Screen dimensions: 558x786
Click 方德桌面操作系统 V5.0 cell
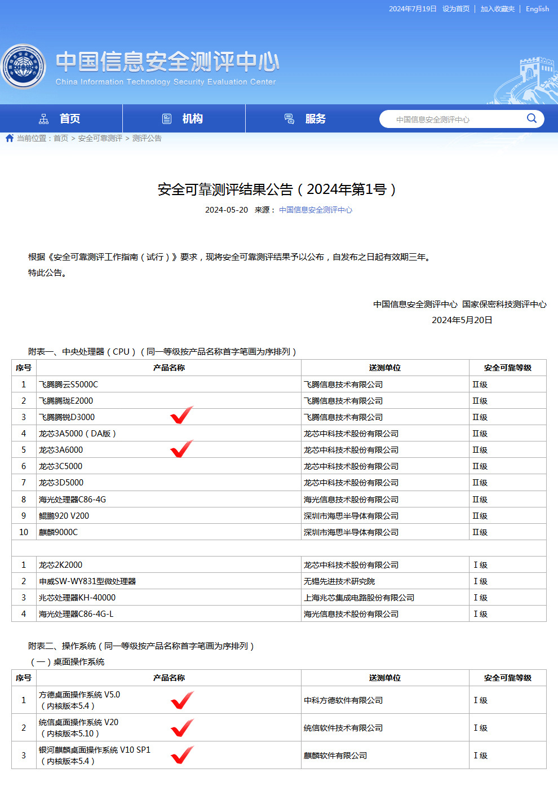[169, 700]
